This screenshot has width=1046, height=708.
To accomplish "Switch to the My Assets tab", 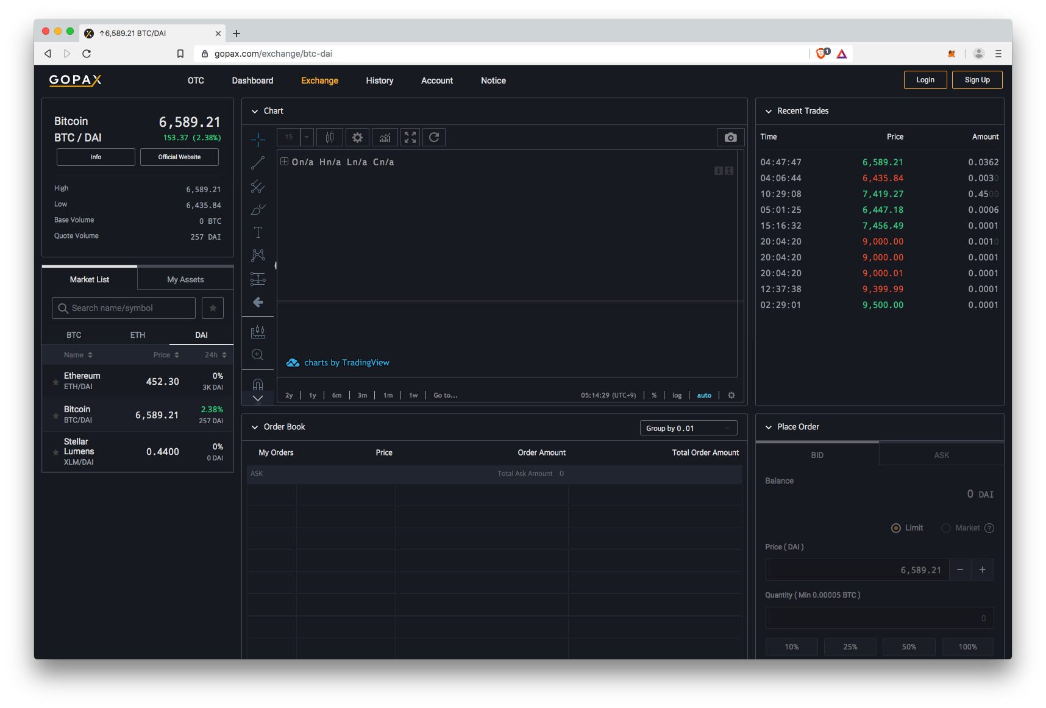I will pos(185,279).
